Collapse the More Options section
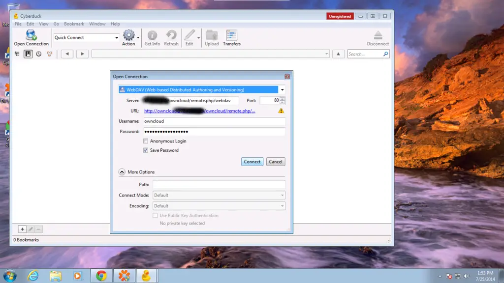504x283 pixels. tap(122, 172)
